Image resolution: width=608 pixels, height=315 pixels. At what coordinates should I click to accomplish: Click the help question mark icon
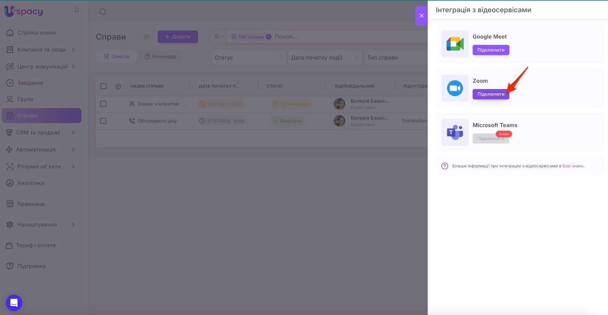click(x=445, y=166)
